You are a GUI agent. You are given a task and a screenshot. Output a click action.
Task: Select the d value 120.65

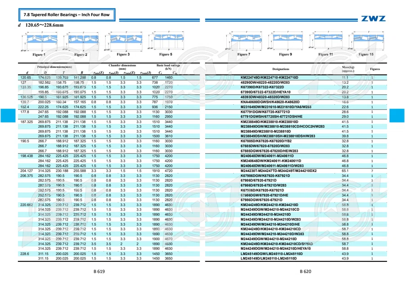pyautogui.click(x=26, y=78)
